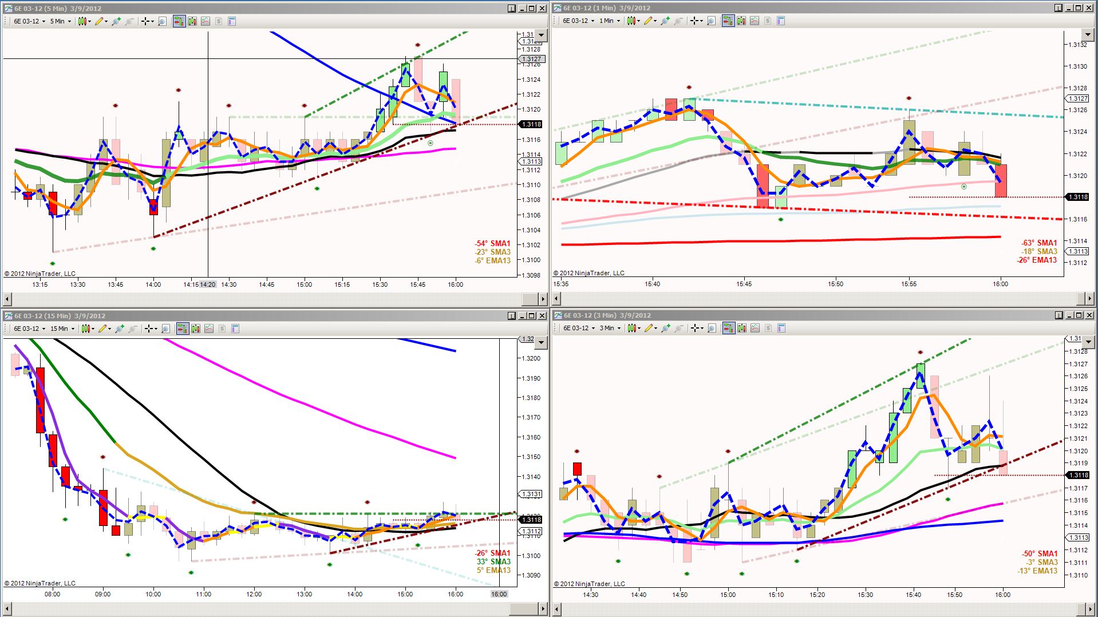Click price axis down-arrow in 3 Min chart
The width and height of the screenshot is (1098, 617).
tap(1088, 342)
